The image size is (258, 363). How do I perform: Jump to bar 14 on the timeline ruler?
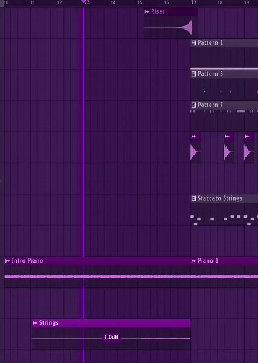point(113,2)
